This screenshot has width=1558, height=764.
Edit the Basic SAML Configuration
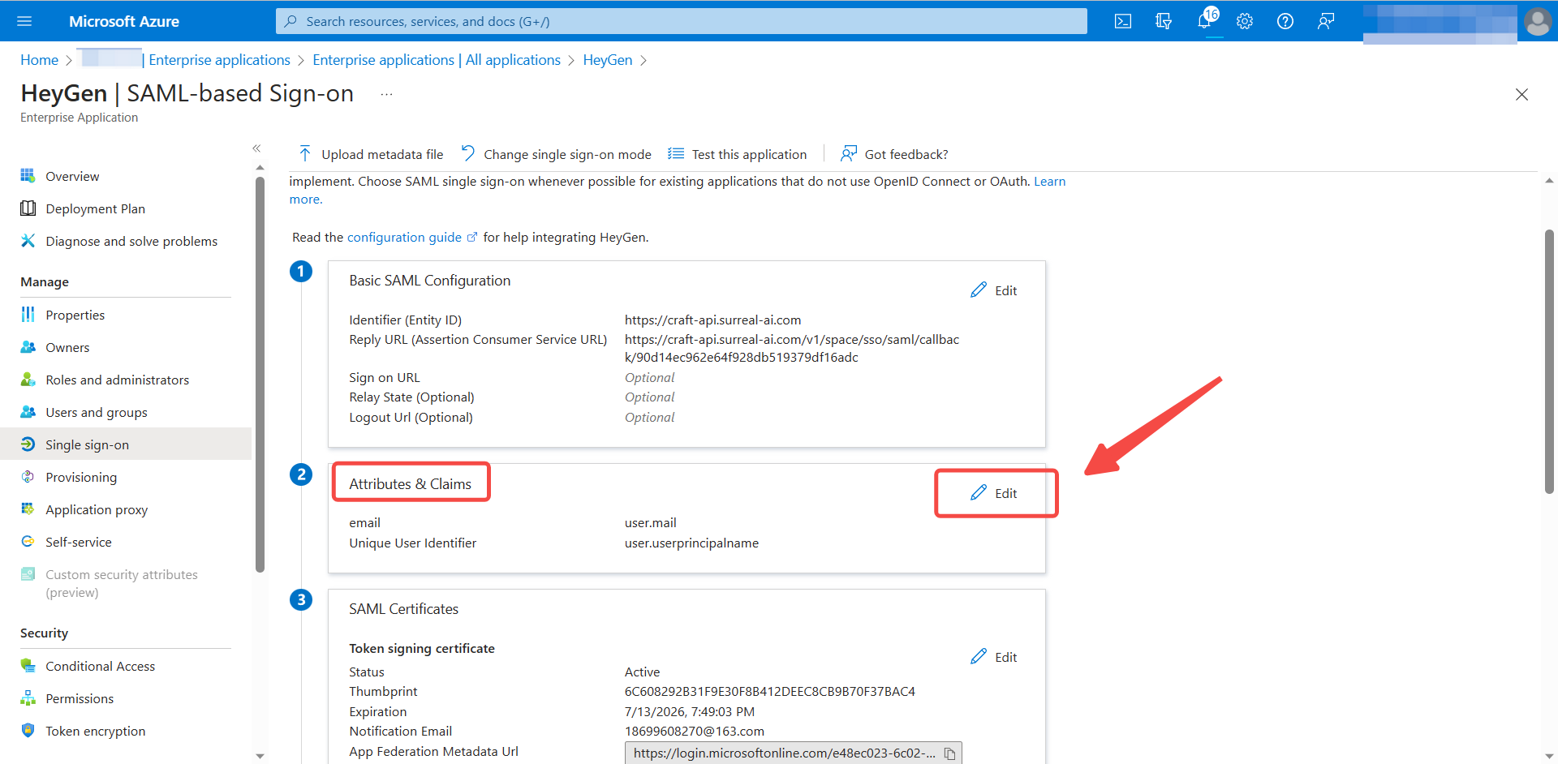pyautogui.click(x=994, y=290)
